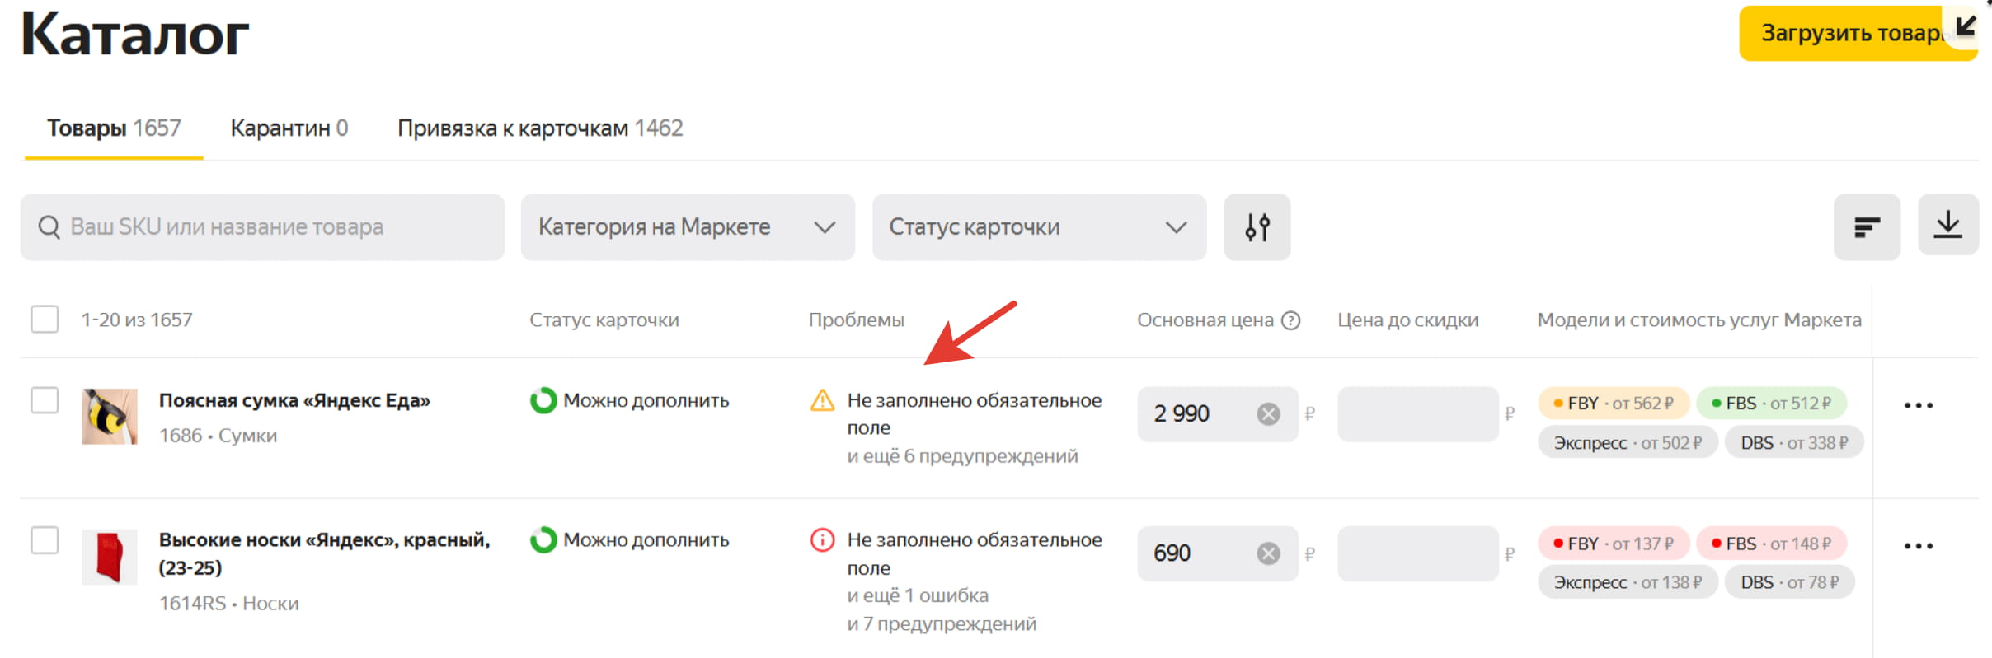Image resolution: width=1992 pixels, height=658 pixels.
Task: Click '1686 • Сумки' text
Action: [218, 436]
